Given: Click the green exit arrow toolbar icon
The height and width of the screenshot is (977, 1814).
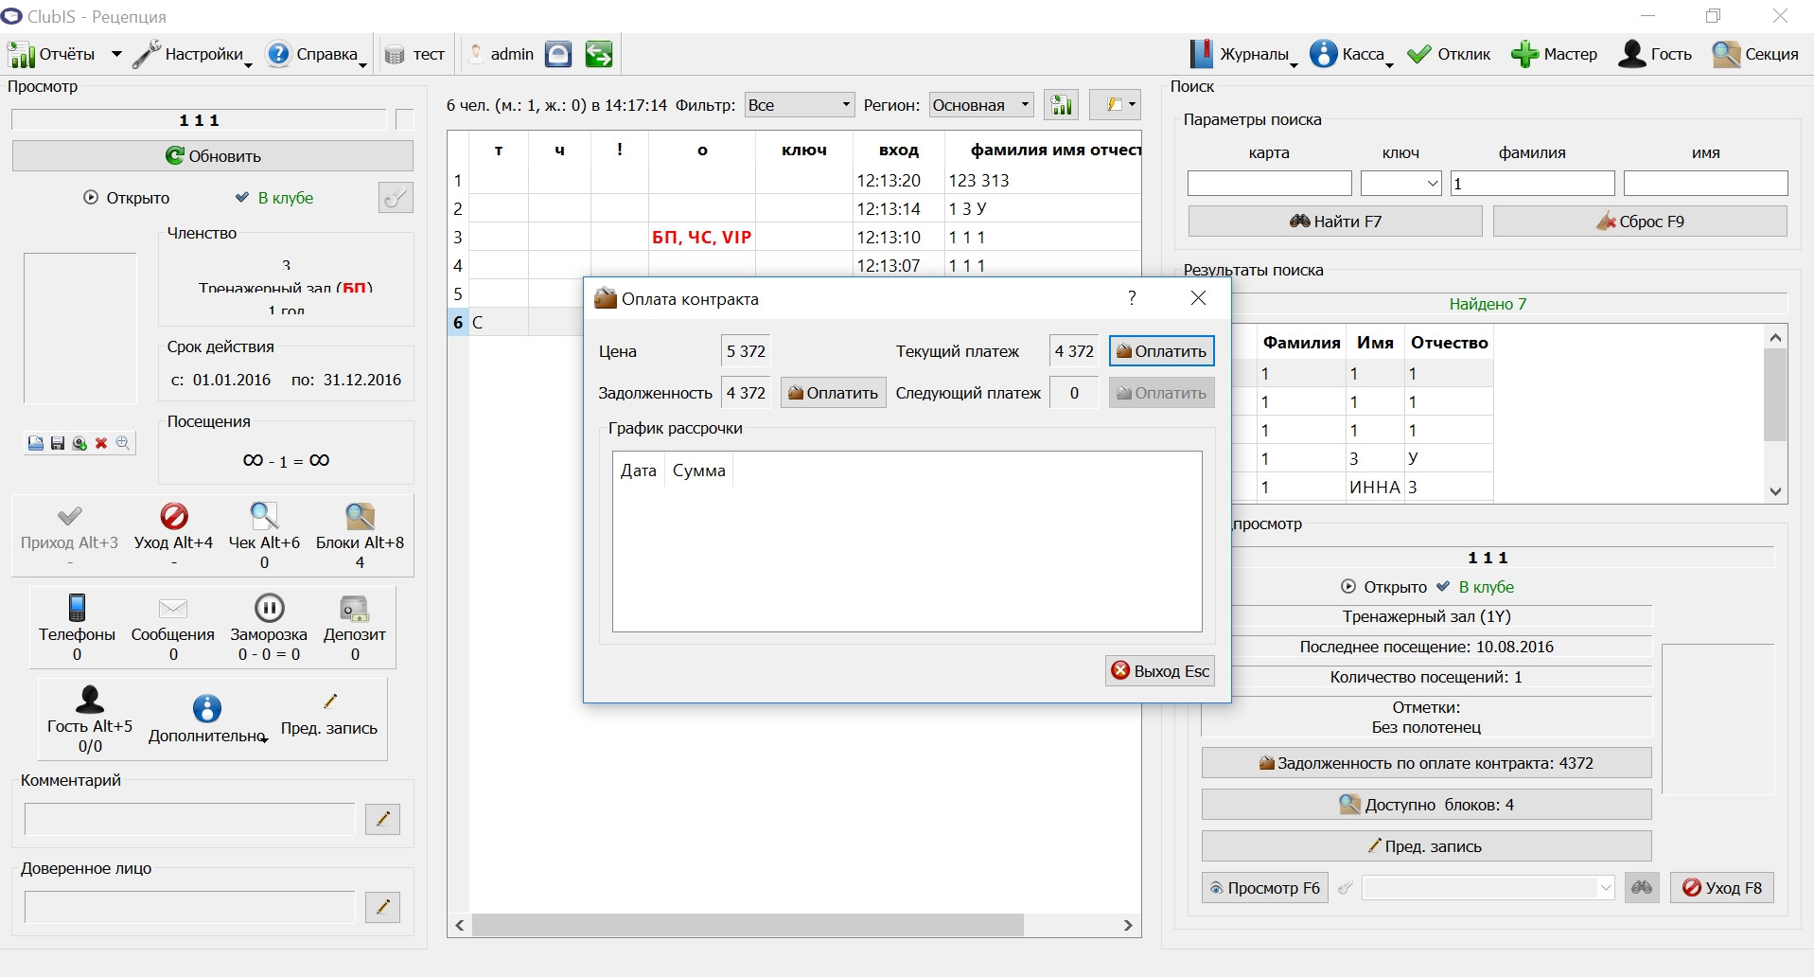Looking at the screenshot, I should (x=598, y=54).
